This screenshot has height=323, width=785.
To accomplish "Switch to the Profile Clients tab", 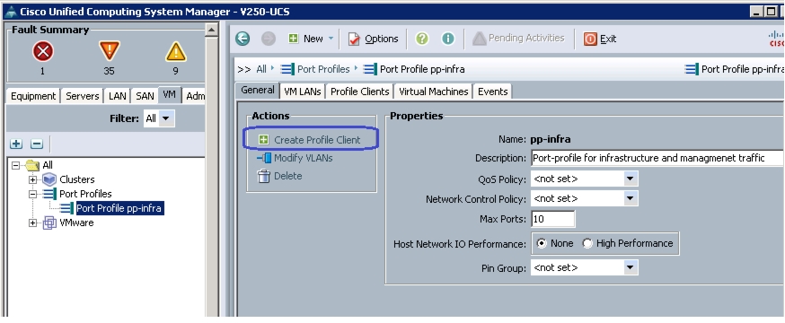I will 359,92.
